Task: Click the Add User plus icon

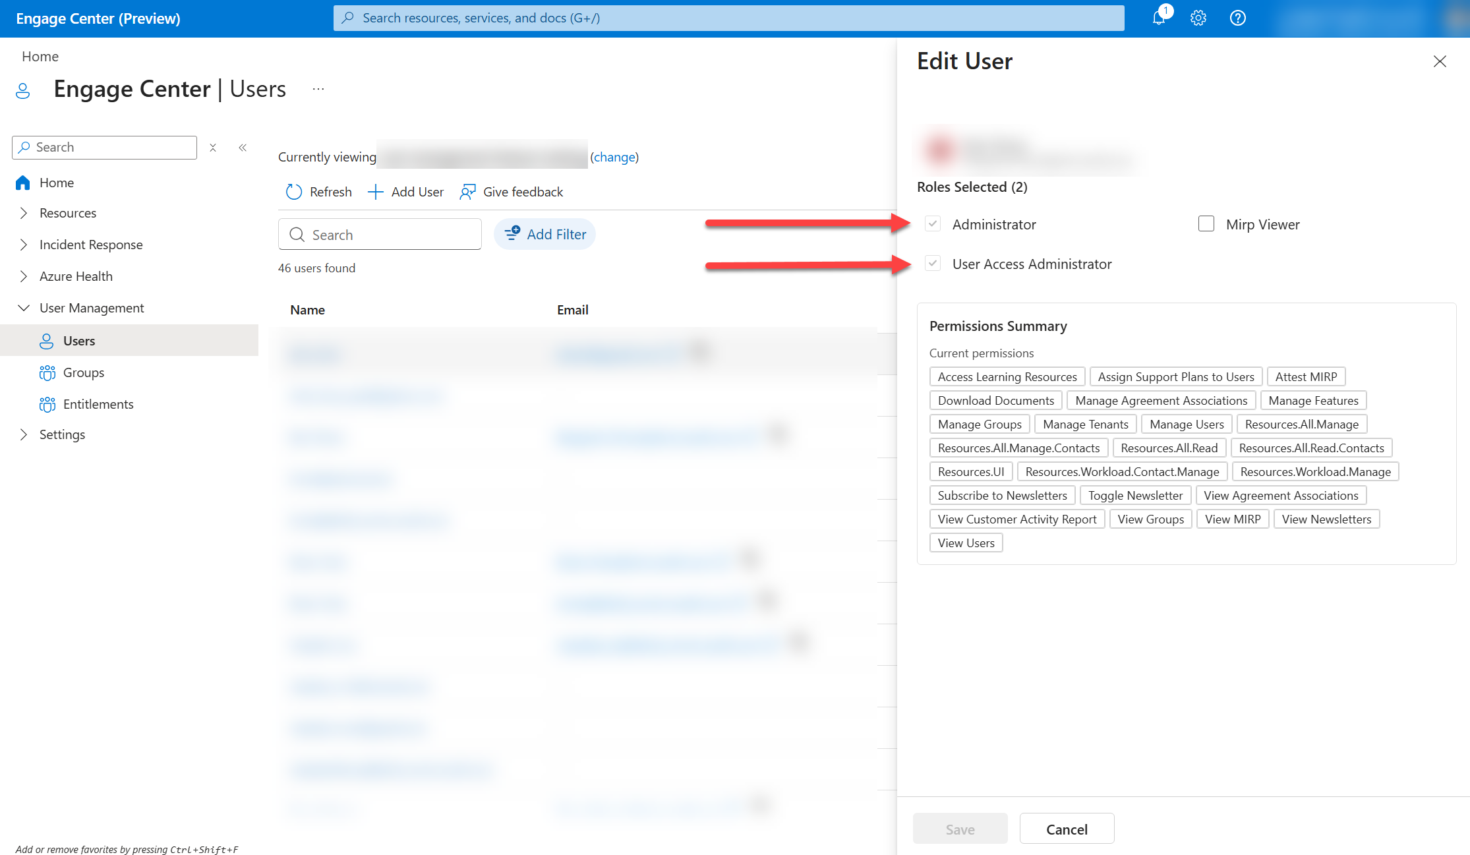Action: click(x=375, y=192)
